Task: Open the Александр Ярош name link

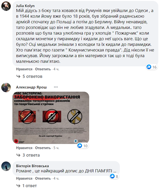Action: pos(32,87)
